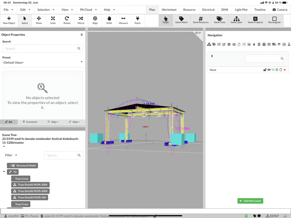Open the clock icon in Navigation

(229, 44)
